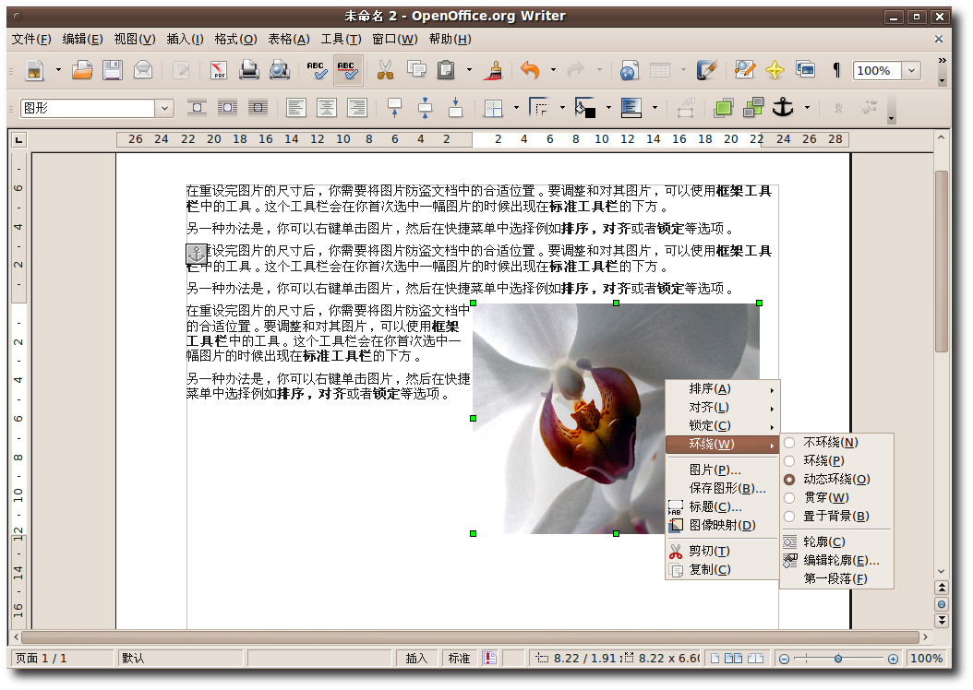Viewport: 973px width, 690px height.
Task: Click zoom out minus button
Action: coord(785,659)
